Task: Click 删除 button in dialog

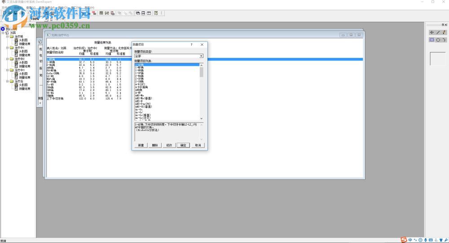Action: click(x=155, y=145)
